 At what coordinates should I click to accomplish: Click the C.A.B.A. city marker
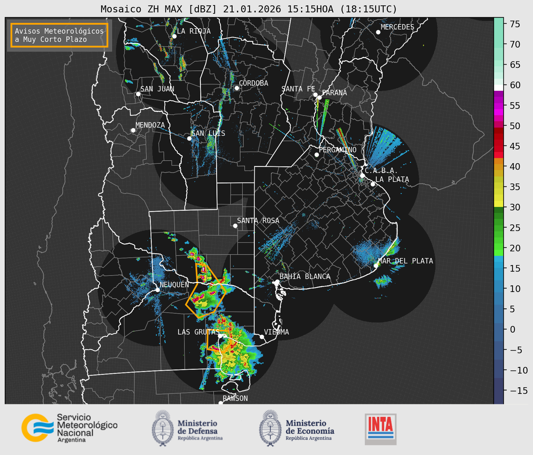pos(362,176)
